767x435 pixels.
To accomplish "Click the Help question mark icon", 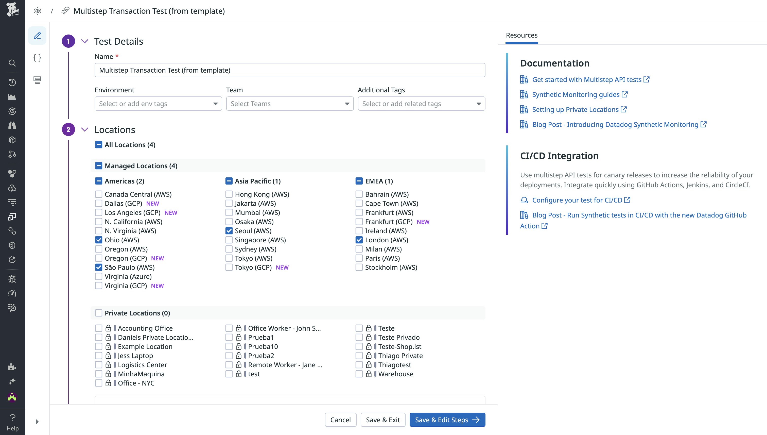I will [x=12, y=417].
